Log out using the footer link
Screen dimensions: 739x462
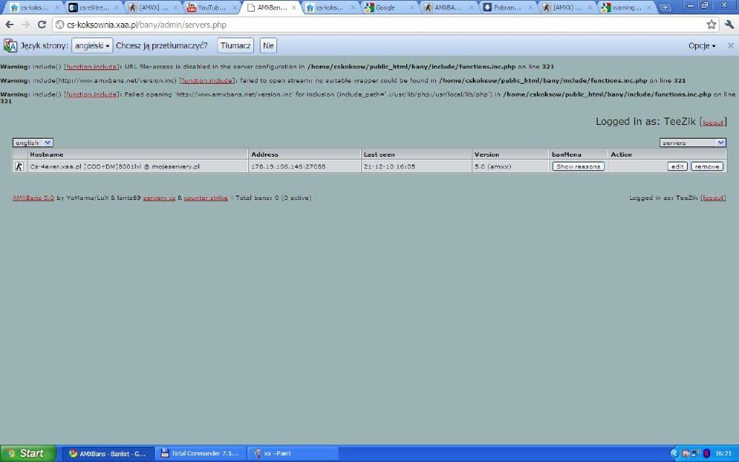click(713, 198)
